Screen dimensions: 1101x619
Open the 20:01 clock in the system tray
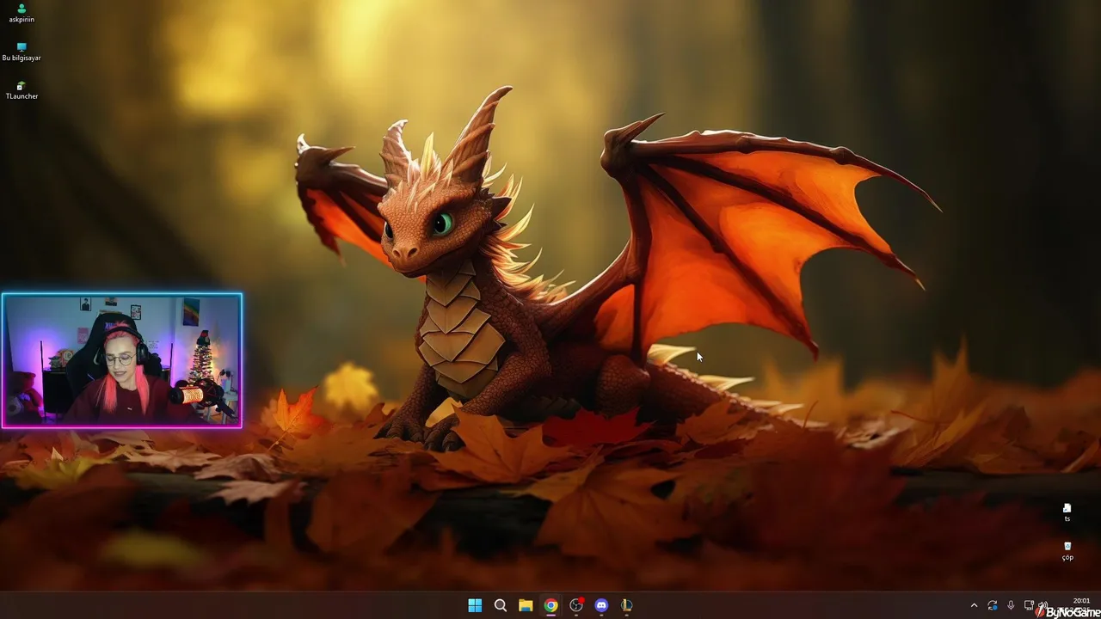(1081, 601)
